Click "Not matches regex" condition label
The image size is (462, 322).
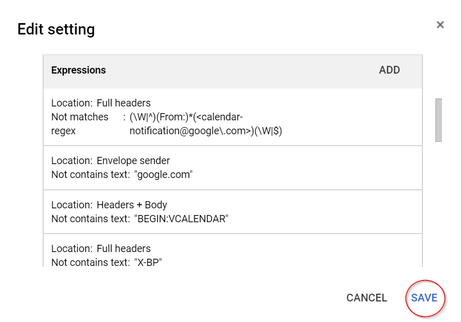(80, 124)
